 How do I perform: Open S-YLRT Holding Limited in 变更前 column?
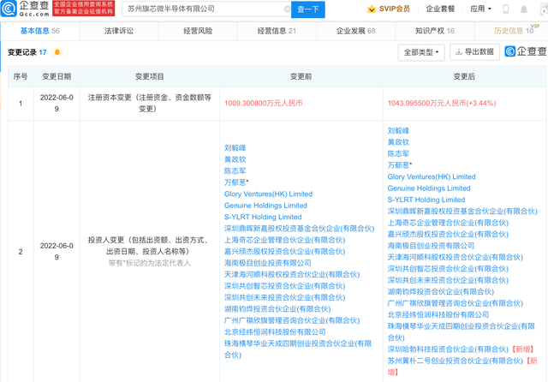pyautogui.click(x=263, y=218)
